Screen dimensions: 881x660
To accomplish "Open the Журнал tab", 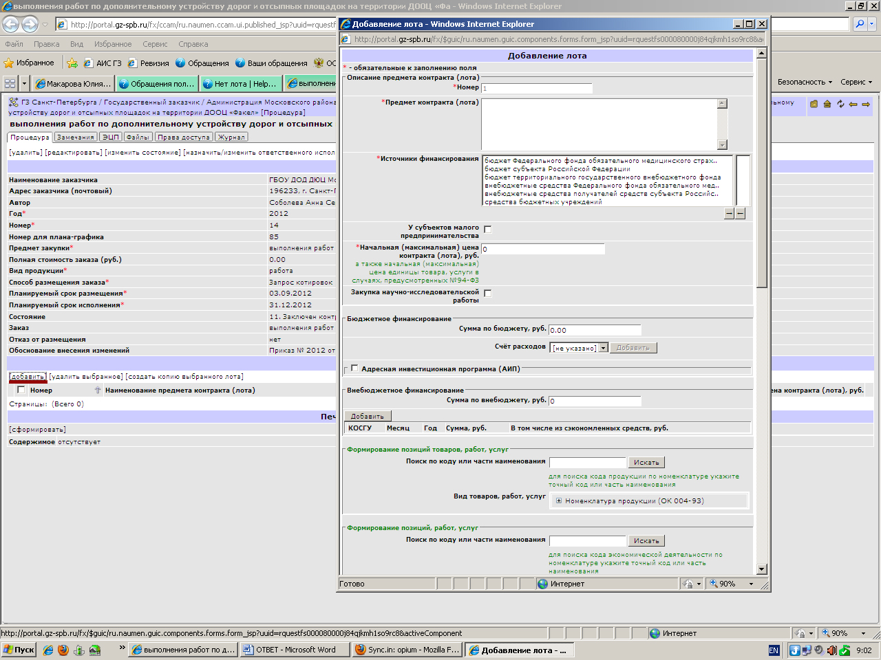I will pyautogui.click(x=231, y=137).
